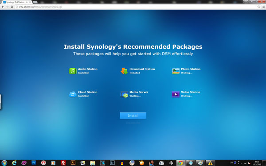
Task: Click the Download Station arrows icon
Action: [124, 71]
